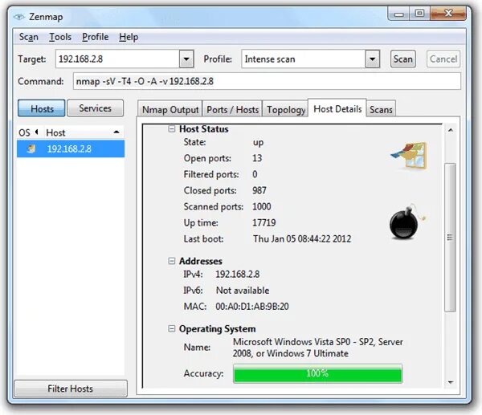The height and width of the screenshot is (415, 482).
Task: Switch to the Nmap Output tab
Action: [x=170, y=110]
